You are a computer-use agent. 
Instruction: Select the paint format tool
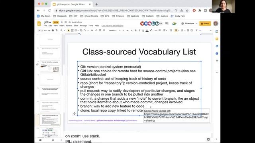point(57,30)
